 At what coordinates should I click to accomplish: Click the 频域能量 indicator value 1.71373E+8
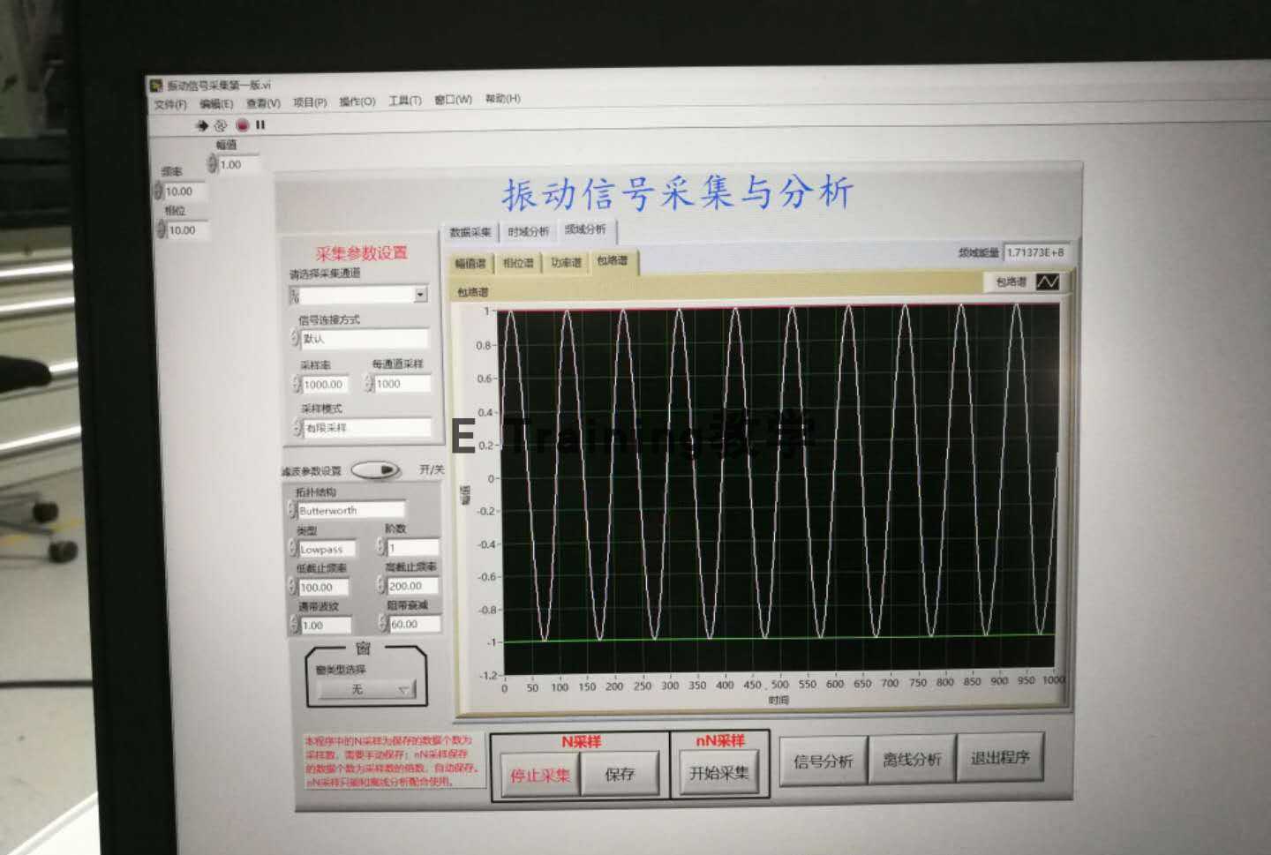1036,252
